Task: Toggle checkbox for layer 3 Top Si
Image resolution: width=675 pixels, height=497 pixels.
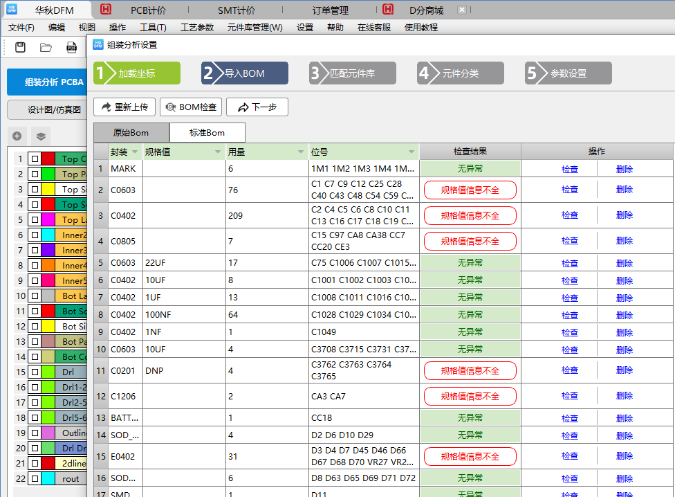Action: 35,189
